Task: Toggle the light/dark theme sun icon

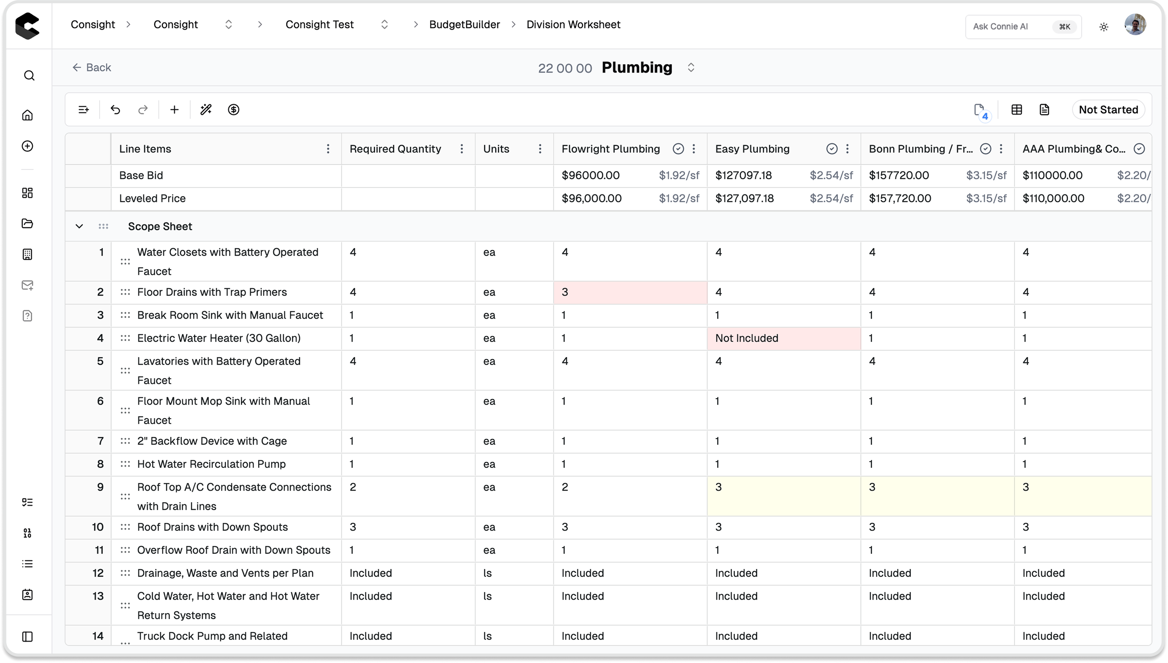Action: tap(1104, 27)
